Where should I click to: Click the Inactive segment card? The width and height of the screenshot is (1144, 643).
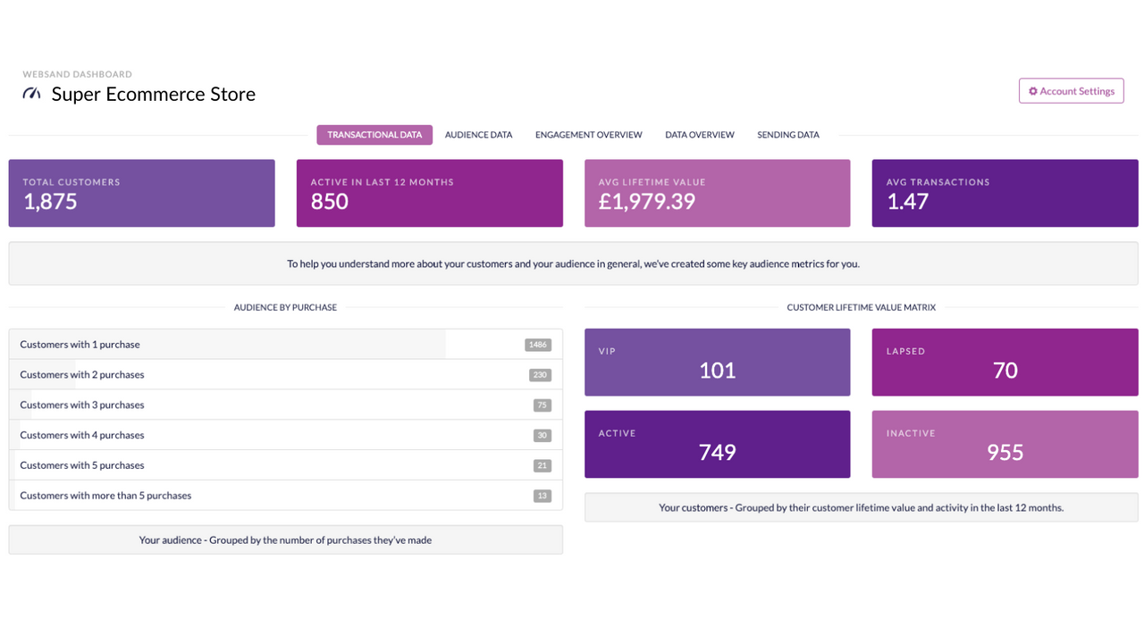point(1005,444)
